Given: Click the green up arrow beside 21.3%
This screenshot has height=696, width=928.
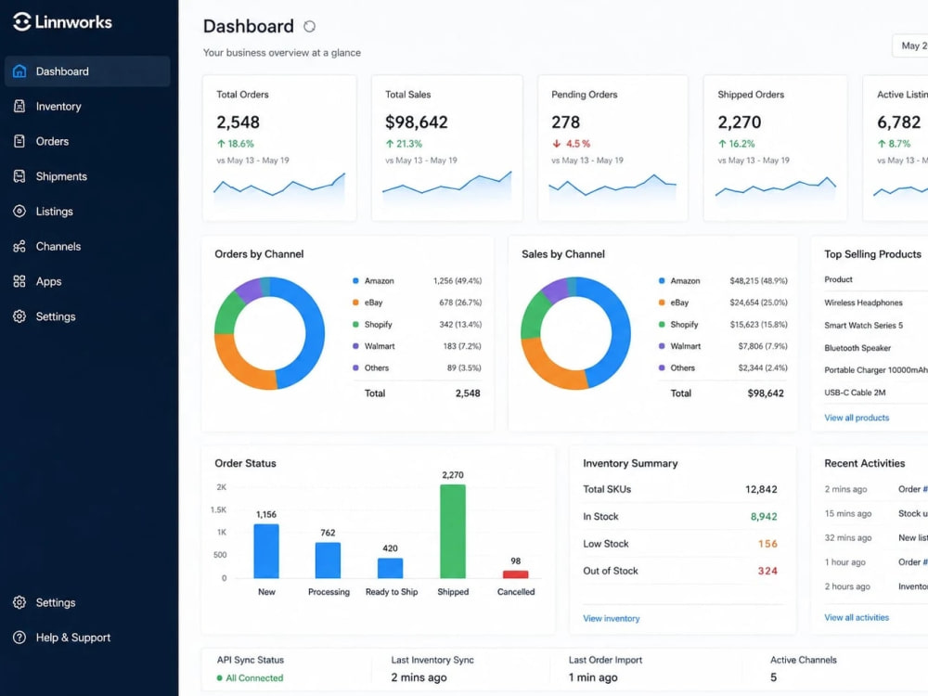Looking at the screenshot, I should (x=390, y=144).
